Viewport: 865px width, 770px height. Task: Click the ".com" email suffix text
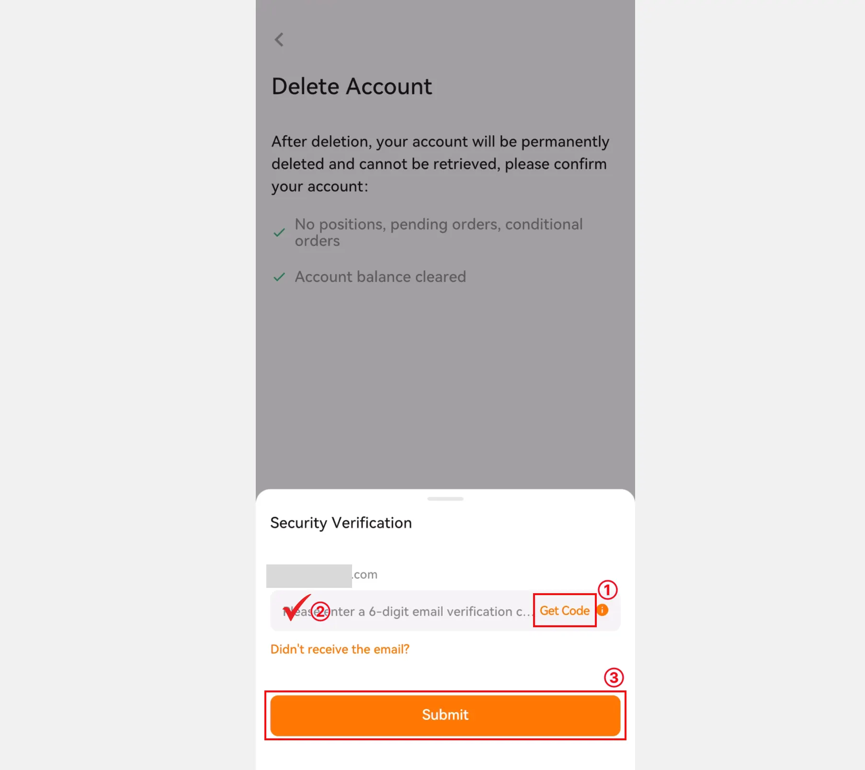coord(365,575)
